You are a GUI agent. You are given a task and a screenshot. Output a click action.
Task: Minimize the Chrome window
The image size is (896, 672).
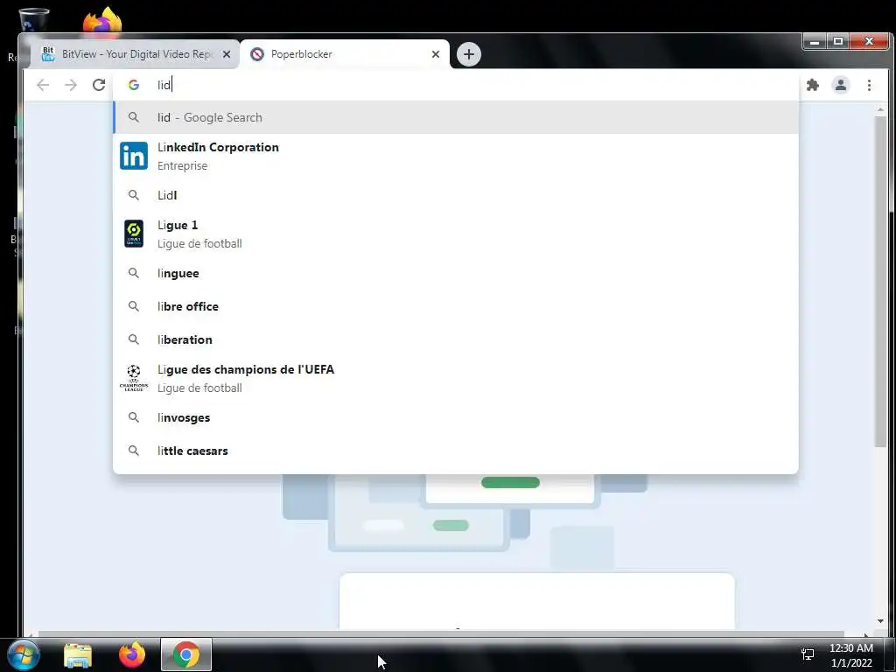point(815,42)
